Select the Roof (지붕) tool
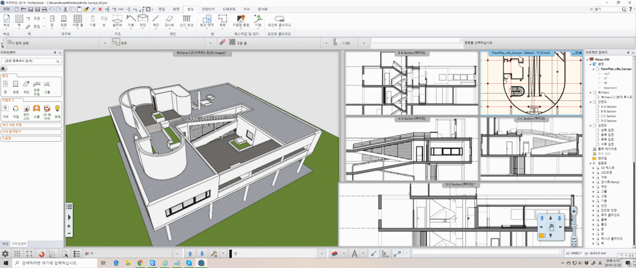 click(x=131, y=20)
